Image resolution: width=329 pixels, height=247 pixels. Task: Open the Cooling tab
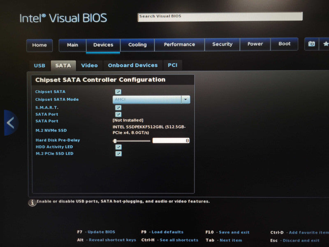tap(137, 44)
